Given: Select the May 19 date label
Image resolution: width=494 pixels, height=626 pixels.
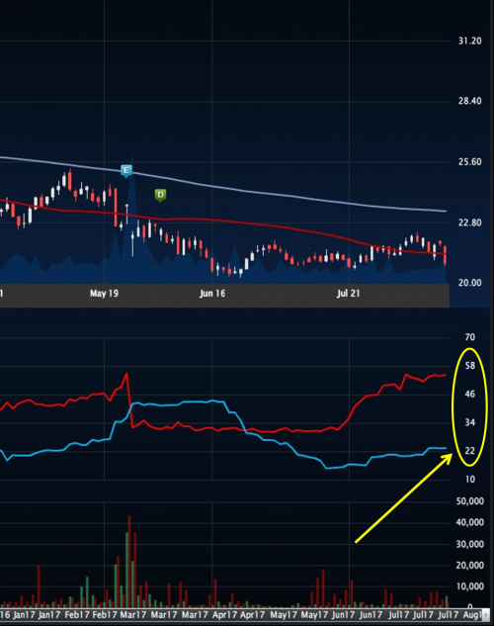Looking at the screenshot, I should point(104,294).
